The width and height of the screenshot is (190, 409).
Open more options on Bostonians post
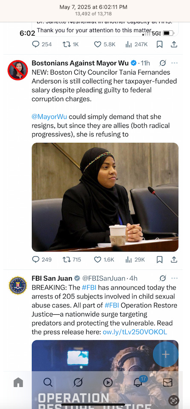tap(174, 63)
